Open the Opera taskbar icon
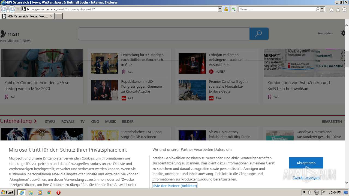The image size is (349, 196). 58,192
